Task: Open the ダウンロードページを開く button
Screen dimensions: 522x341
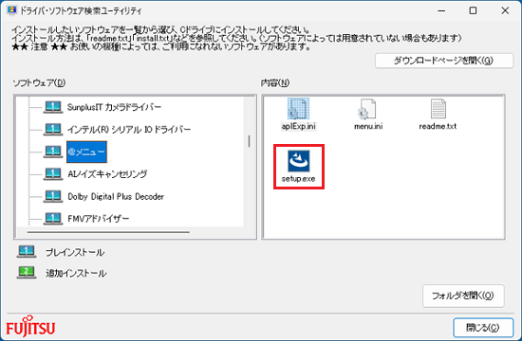Action: [x=444, y=61]
